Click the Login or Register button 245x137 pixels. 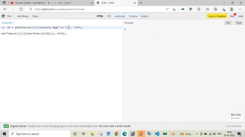coord(217,16)
